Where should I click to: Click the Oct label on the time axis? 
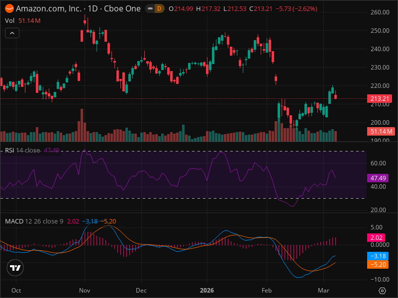pyautogui.click(x=16, y=291)
